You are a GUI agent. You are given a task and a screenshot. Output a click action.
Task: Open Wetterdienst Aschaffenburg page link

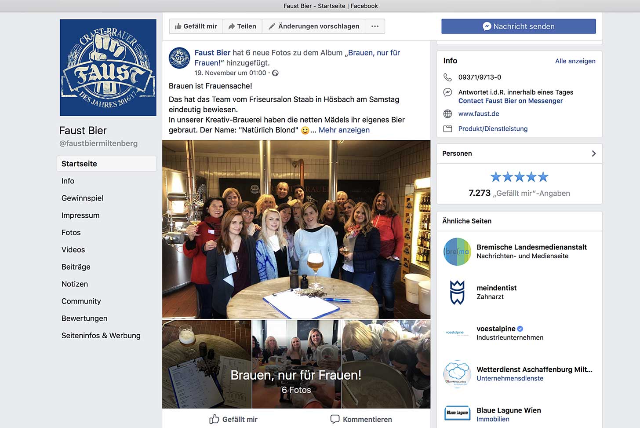pyautogui.click(x=535, y=369)
